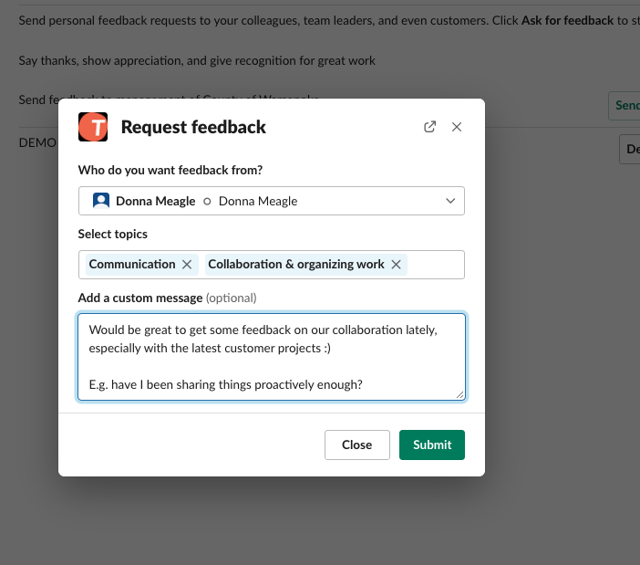Click the presence status circle beside Donna Meagle
Screen dimensions: 640x565
[207, 201]
